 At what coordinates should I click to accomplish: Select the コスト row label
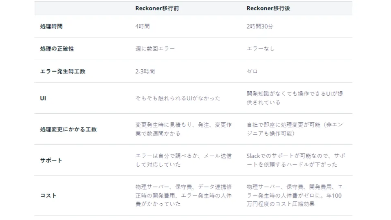tap(48, 196)
